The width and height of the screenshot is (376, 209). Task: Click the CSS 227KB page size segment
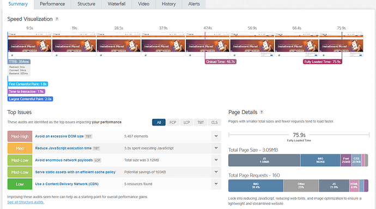pos(356,160)
